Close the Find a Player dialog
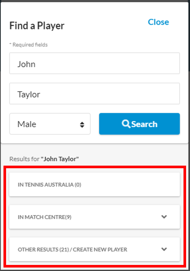This screenshot has width=190, height=271. point(158,22)
